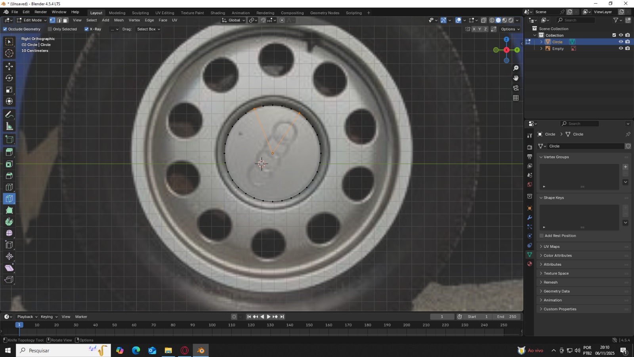Image resolution: width=634 pixels, height=357 pixels.
Task: Select the Shear tool
Action: coord(9,268)
